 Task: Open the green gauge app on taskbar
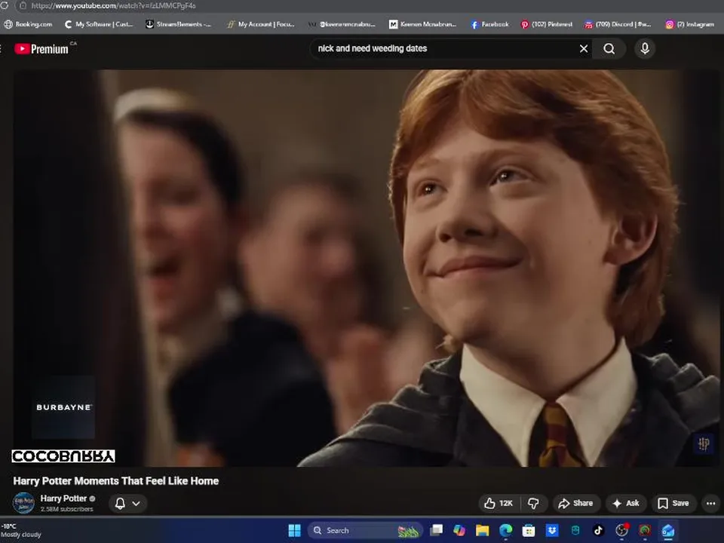645,530
